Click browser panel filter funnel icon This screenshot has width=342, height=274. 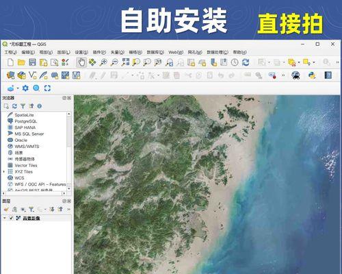23,106
